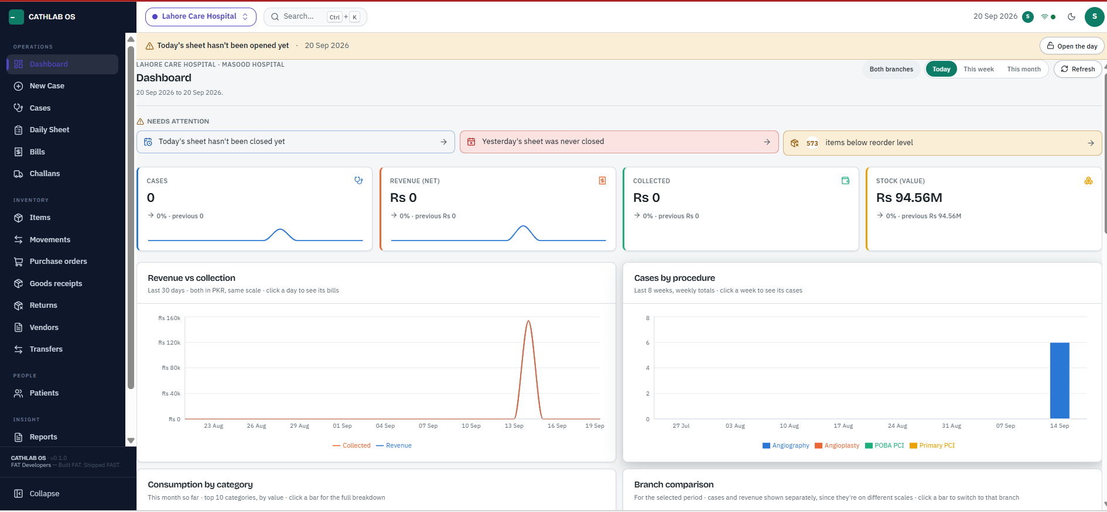Select the Transfers arrows icon
This screenshot has width=1107, height=512.
tap(18, 349)
